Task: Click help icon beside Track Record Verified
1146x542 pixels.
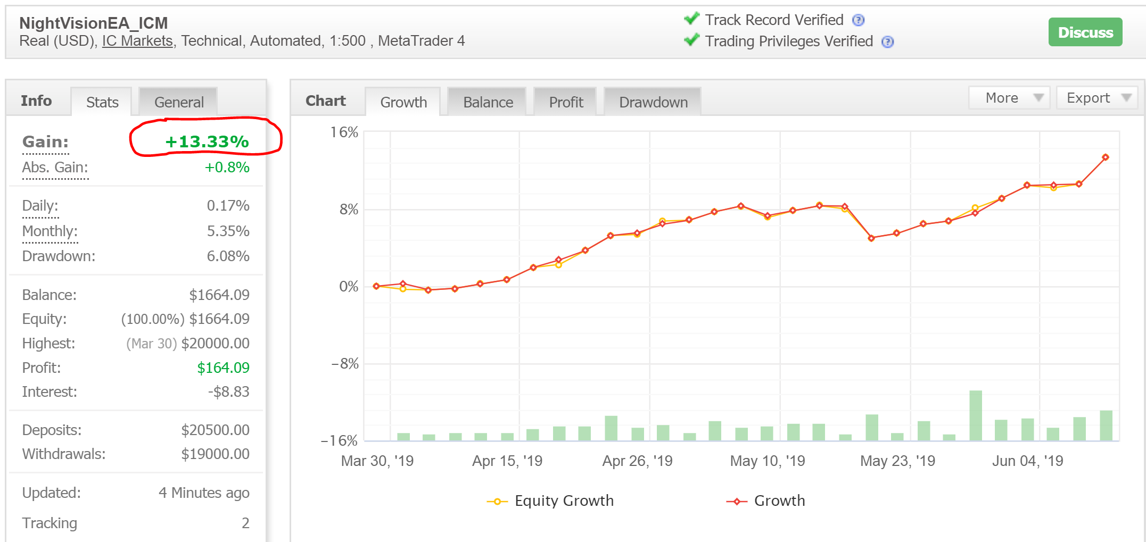Action: click(x=858, y=20)
